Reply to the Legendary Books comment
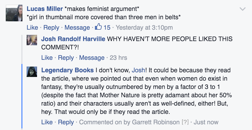 (66, 122)
